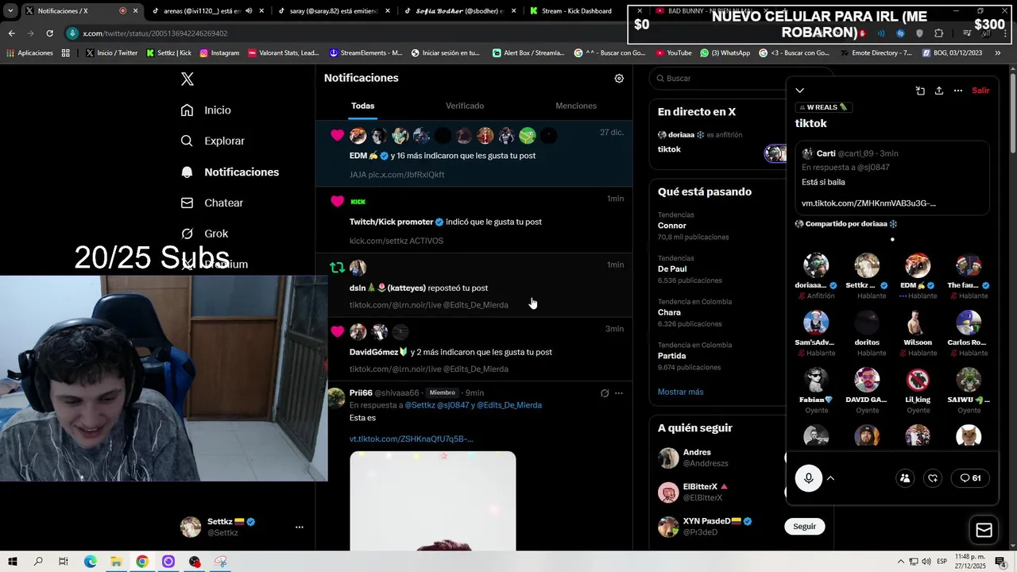Reload the page in Chrome
Viewport: 1017px width, 572px height.
(x=49, y=33)
